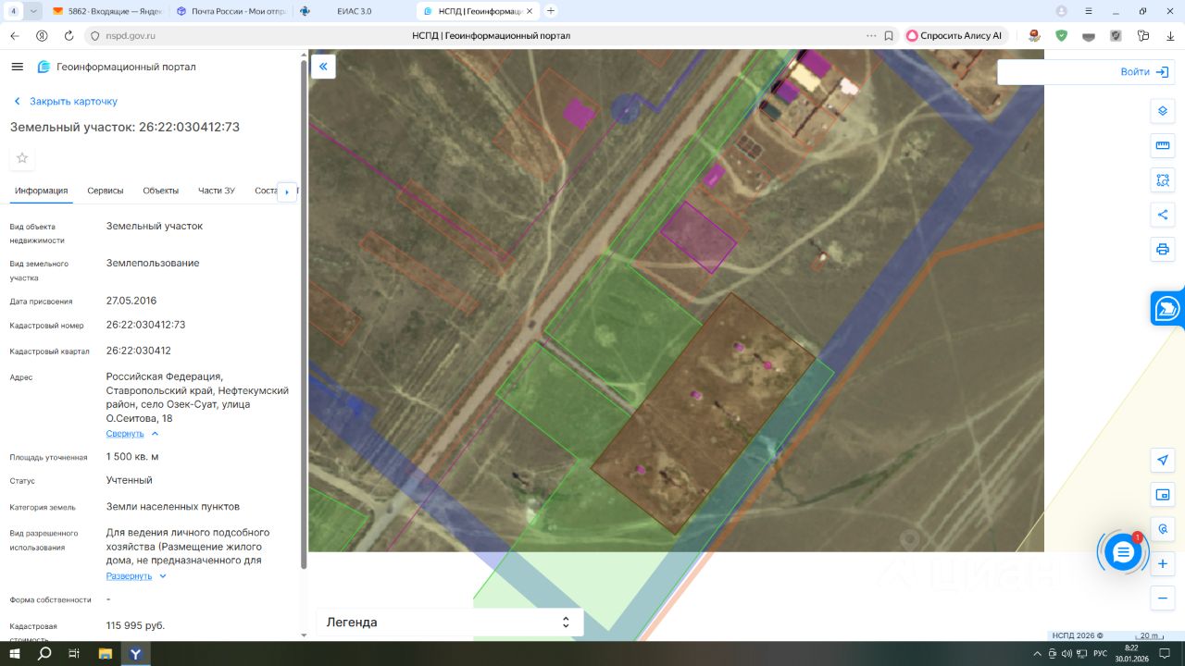Zoom in on the map with the plus button
1185x666 pixels.
1163,563
